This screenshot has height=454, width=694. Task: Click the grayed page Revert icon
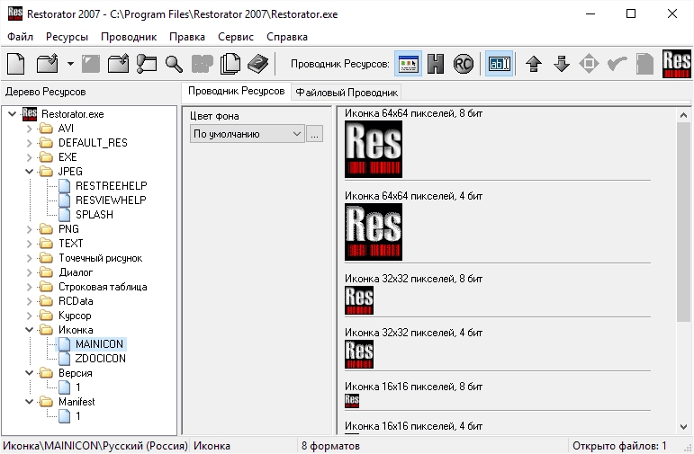(644, 64)
